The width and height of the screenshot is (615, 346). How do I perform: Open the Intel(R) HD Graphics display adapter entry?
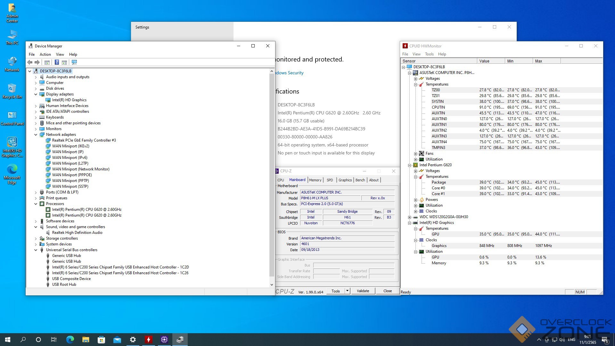[69, 100]
